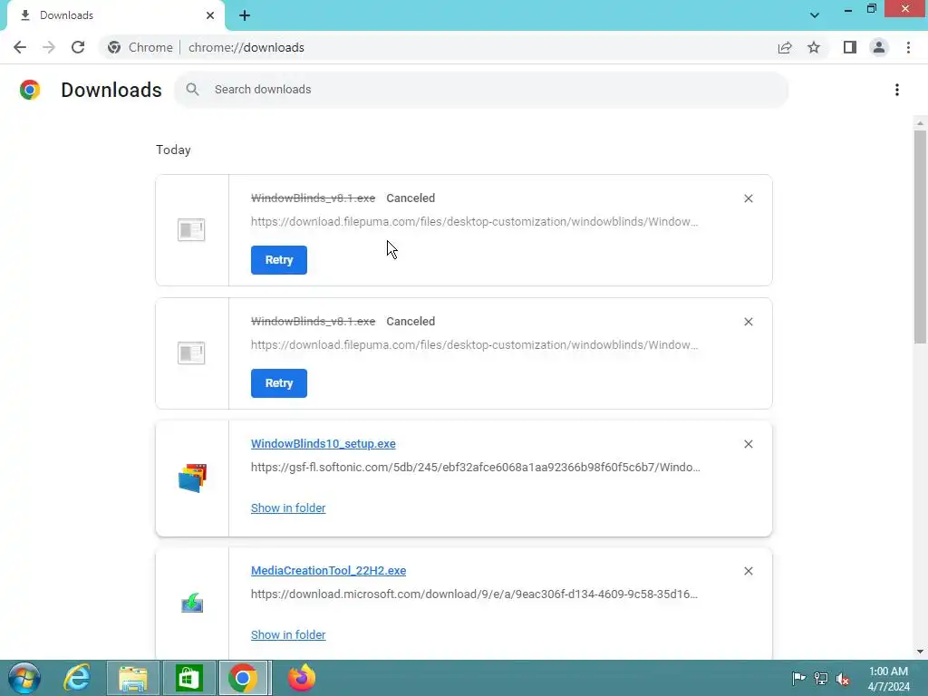Click the softonic URL of WindowBlinds10_setup.exe
928x696 pixels.
(x=475, y=467)
